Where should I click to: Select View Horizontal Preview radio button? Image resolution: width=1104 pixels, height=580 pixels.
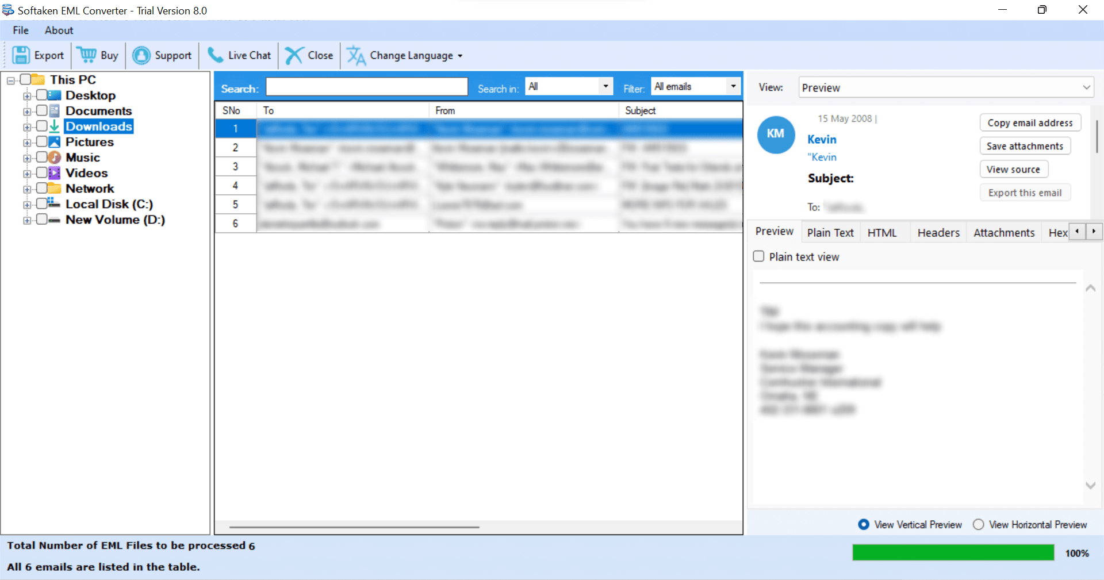pos(978,524)
